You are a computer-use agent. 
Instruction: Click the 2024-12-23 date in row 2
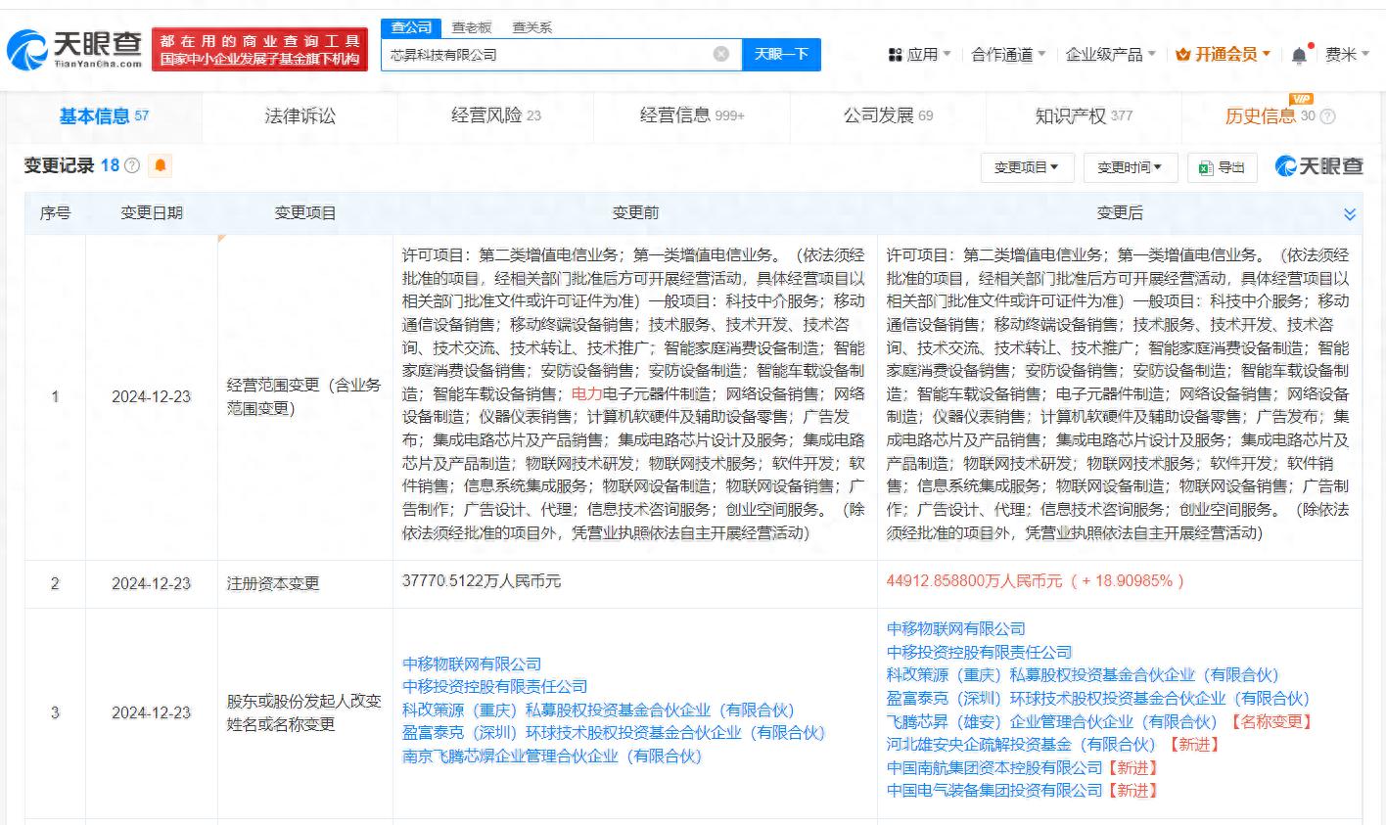click(152, 583)
